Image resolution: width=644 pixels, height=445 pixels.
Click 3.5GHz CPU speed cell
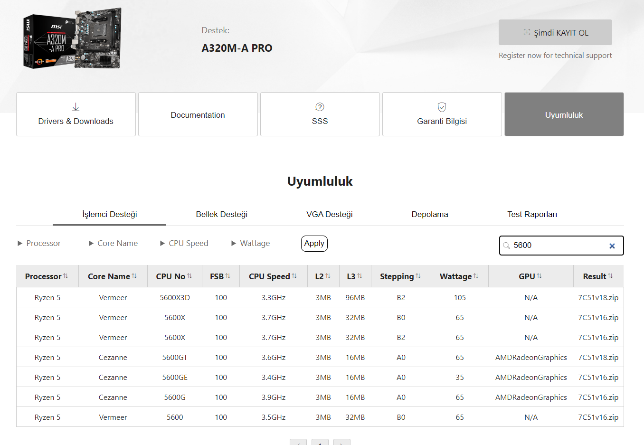click(274, 417)
